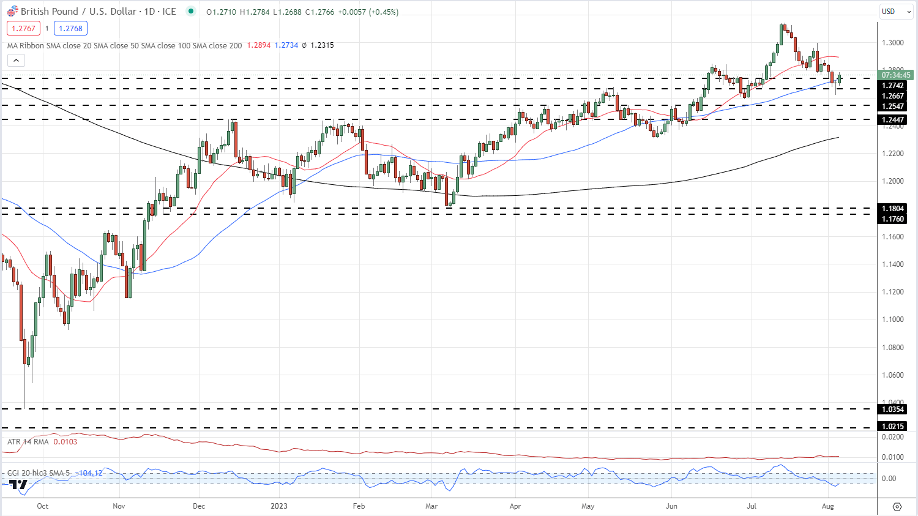
Task: Click the GBP/USD flag symbol icon
Action: tap(12, 12)
